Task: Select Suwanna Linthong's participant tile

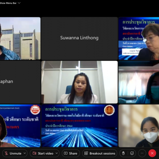Action: [x=79, y=38]
